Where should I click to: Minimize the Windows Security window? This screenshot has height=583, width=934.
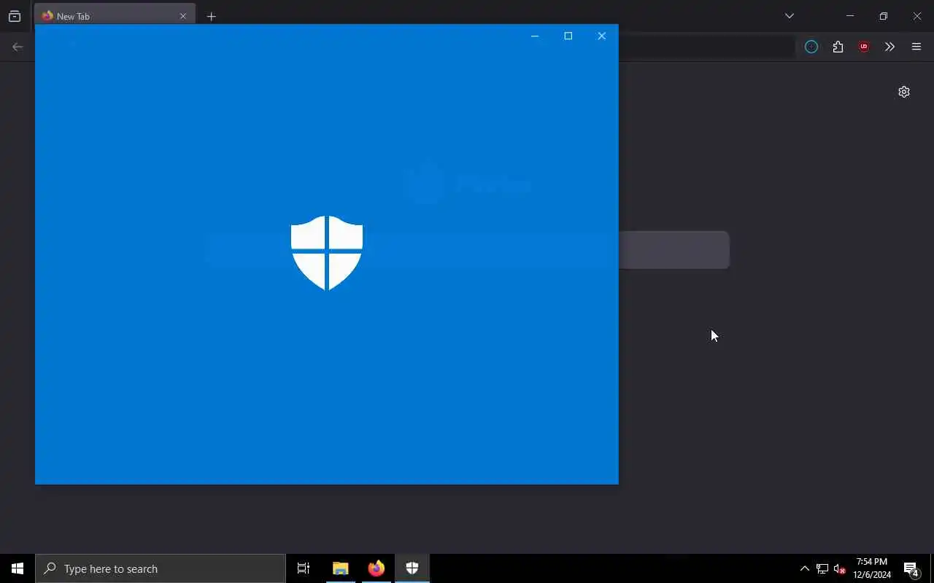point(535,36)
